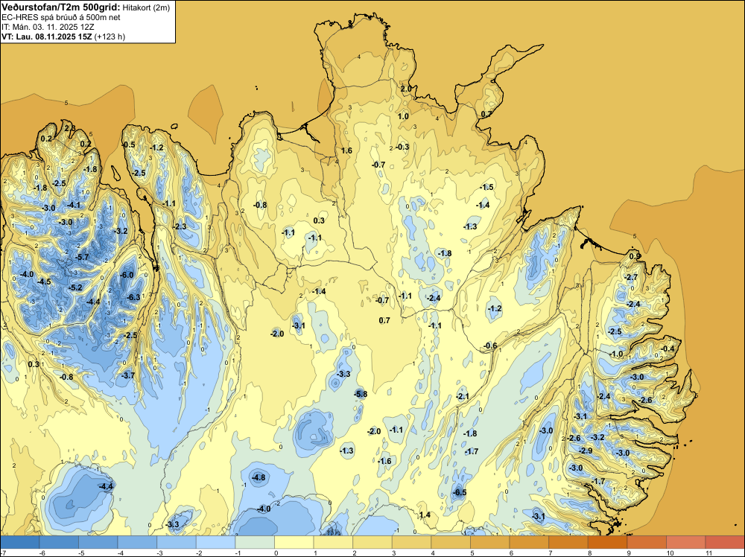Click the '-5.2' temperature value
Screen dimensions: 745x557
75,287
